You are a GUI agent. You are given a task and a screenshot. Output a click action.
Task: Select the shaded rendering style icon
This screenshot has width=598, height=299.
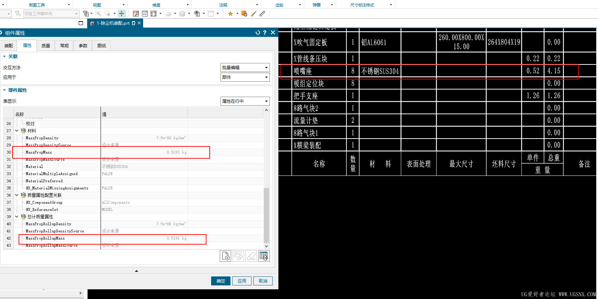coord(168,14)
